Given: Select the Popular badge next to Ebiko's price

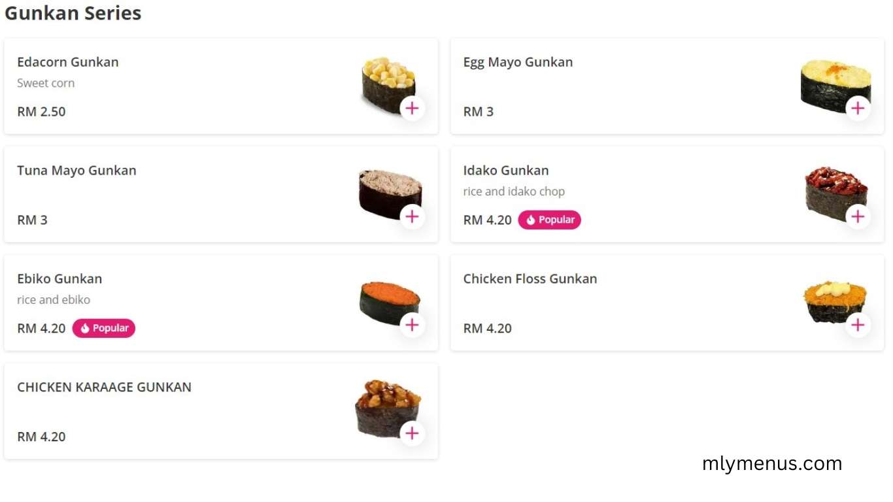Looking at the screenshot, I should pyautogui.click(x=104, y=328).
